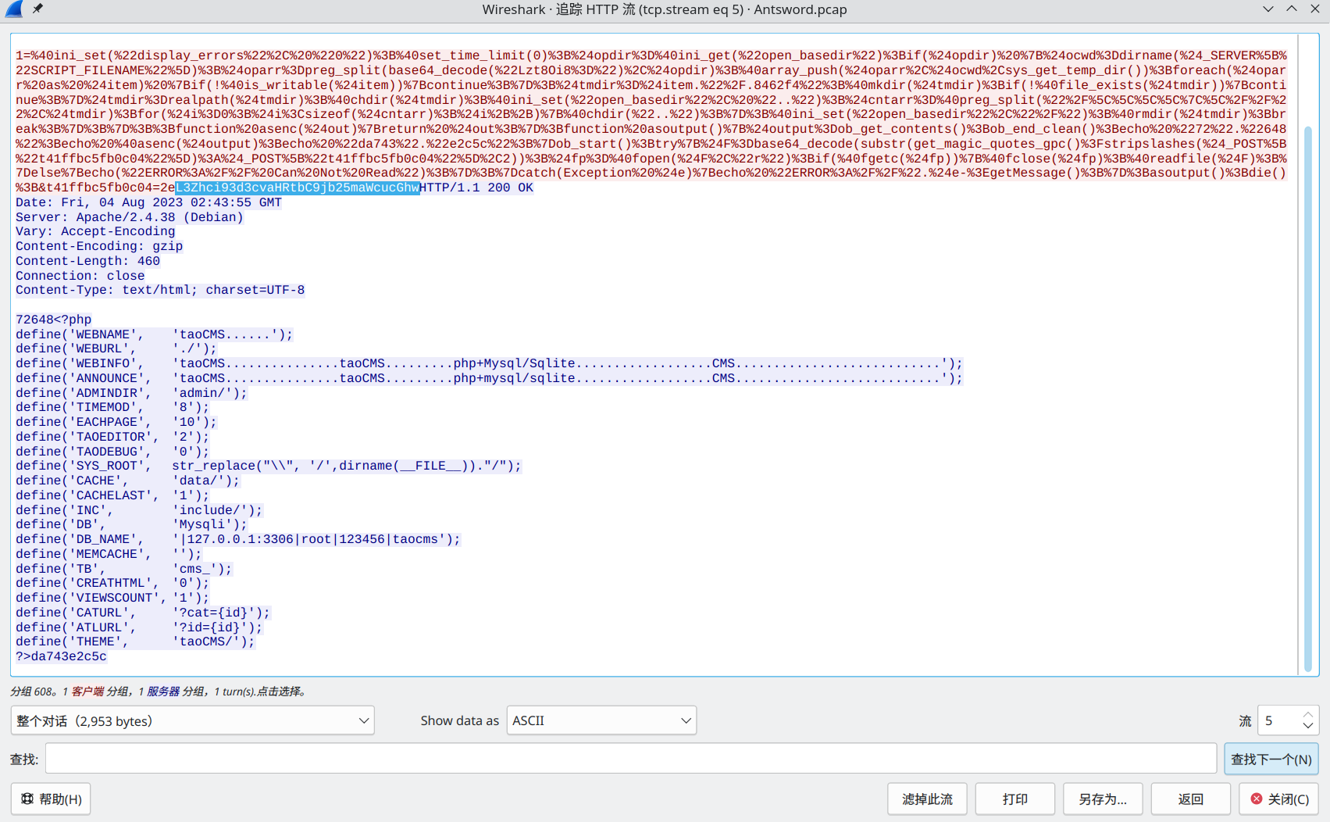Click the define('TIMEMOD' line
This screenshot has width=1330, height=822.
click(x=112, y=407)
